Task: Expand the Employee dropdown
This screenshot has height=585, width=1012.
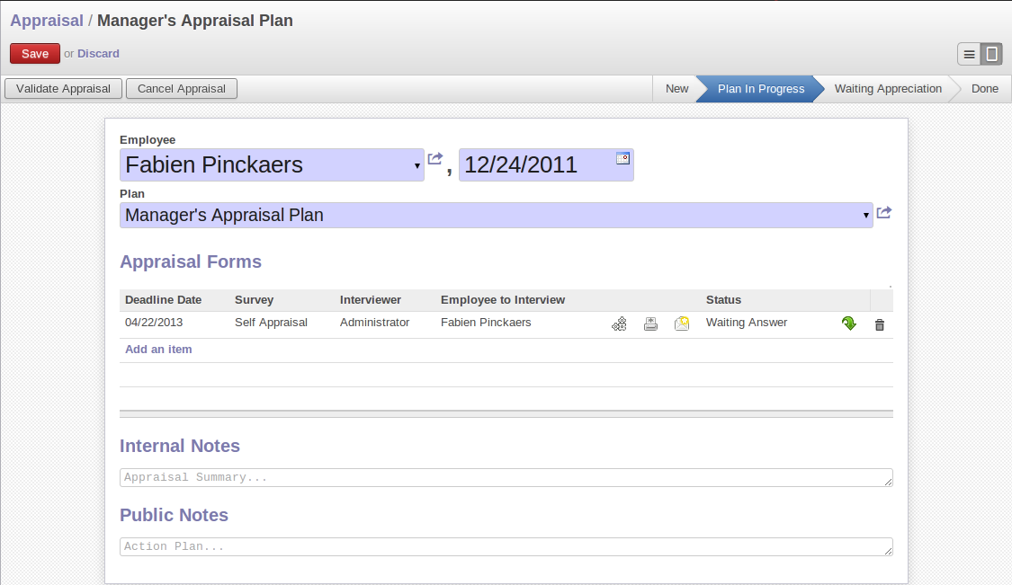Action: click(416, 166)
